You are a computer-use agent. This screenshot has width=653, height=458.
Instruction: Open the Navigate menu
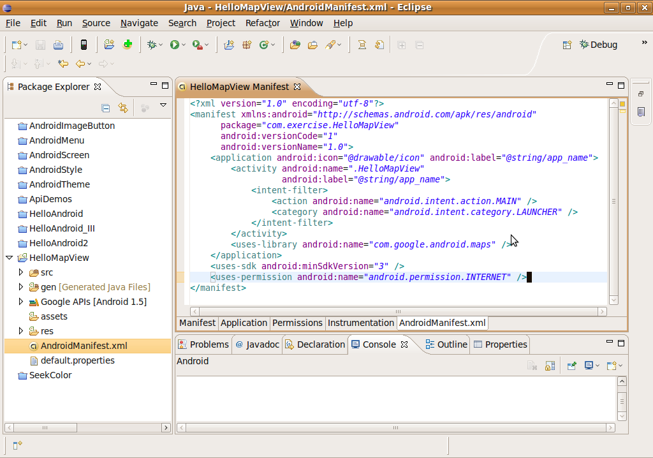coord(139,23)
